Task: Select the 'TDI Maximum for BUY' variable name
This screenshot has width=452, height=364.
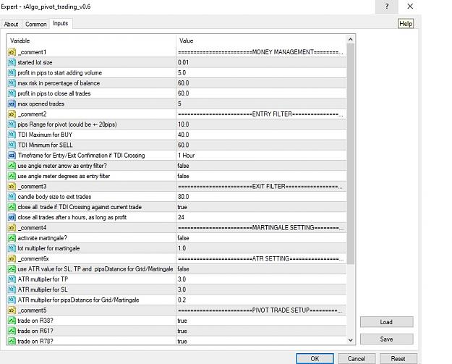Action: (45, 135)
